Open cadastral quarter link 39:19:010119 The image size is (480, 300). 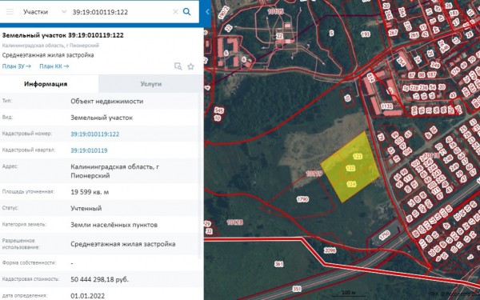tap(89, 150)
